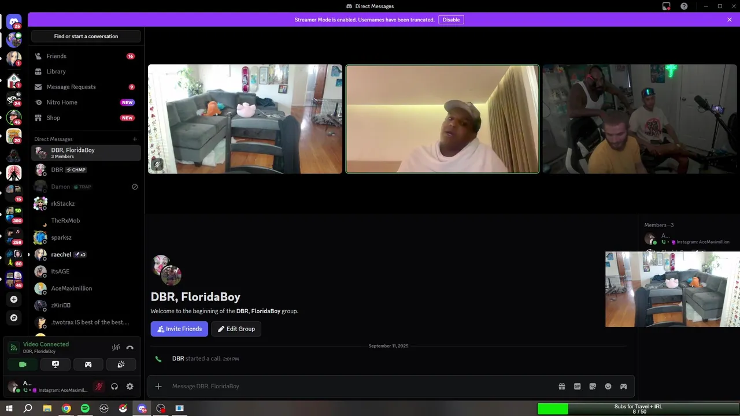740x416 pixels.
Task: Open direct message with AceMaximillion
Action: [86, 288]
